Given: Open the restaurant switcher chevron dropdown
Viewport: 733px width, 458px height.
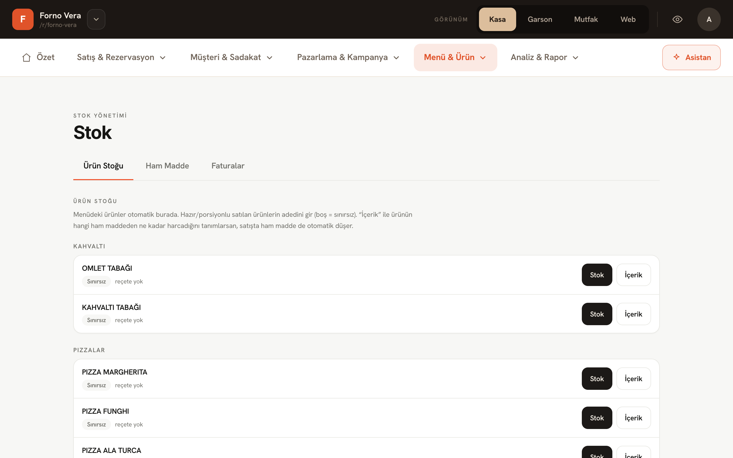Looking at the screenshot, I should pyautogui.click(x=96, y=19).
